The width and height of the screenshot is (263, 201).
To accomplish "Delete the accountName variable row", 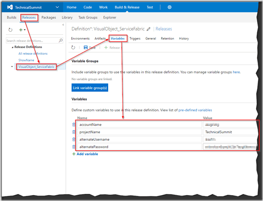I will [x=74, y=124].
